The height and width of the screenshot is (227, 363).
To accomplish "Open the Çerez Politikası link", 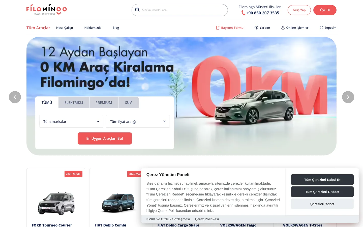I will [x=207, y=219].
